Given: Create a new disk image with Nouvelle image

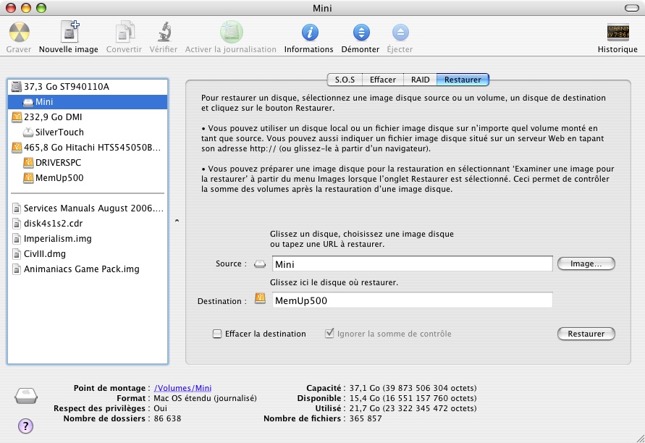Looking at the screenshot, I should 69,32.
